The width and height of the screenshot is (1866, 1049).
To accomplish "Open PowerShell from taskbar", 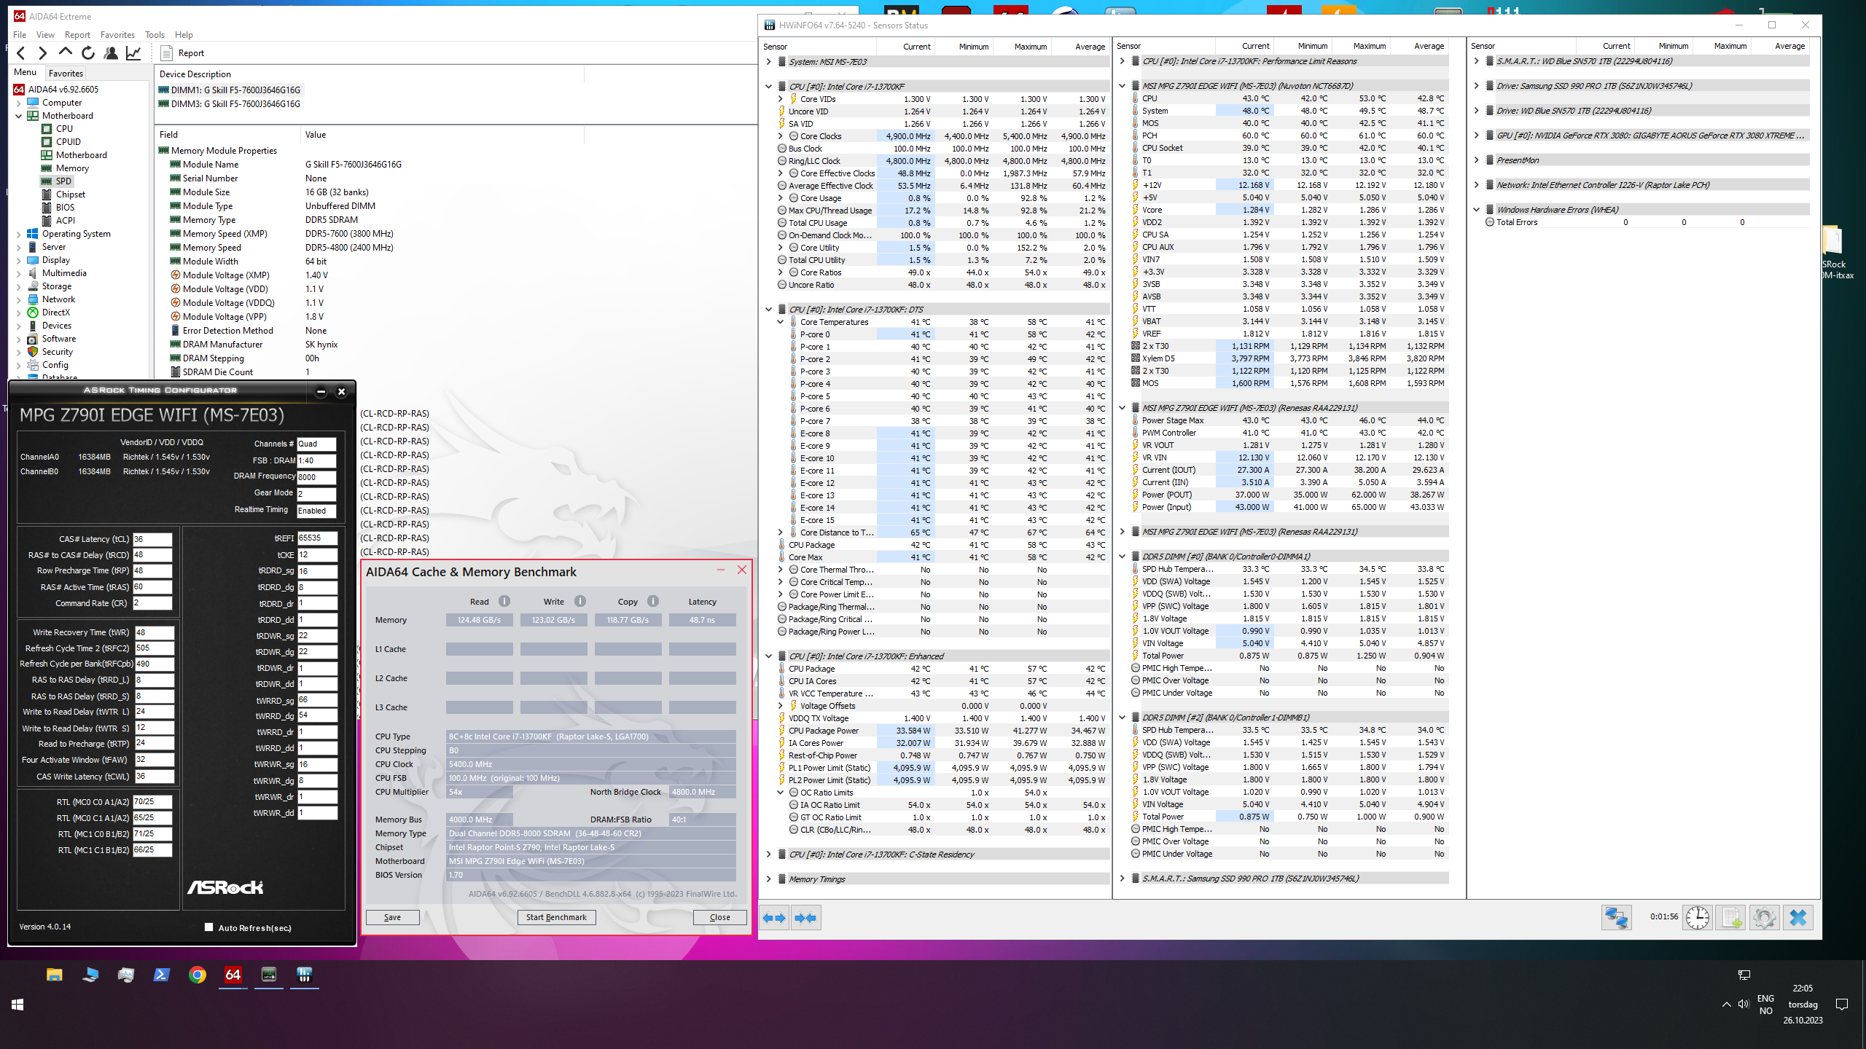I will click(162, 975).
